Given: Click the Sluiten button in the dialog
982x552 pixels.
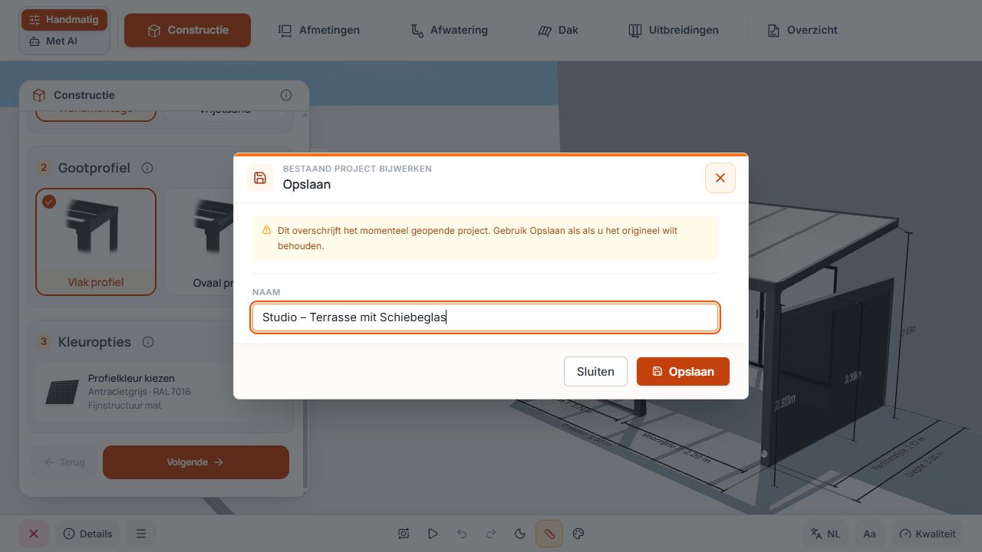Looking at the screenshot, I should coord(595,371).
